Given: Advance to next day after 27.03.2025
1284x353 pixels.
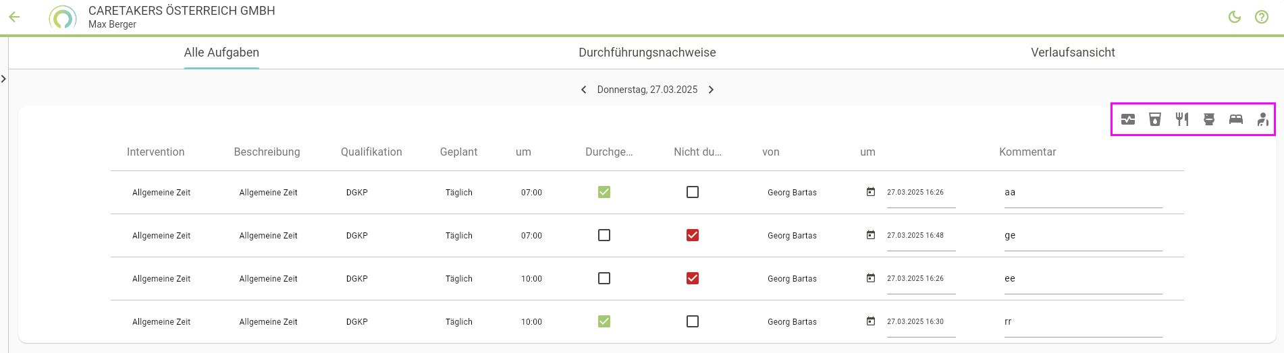Looking at the screenshot, I should (711, 90).
